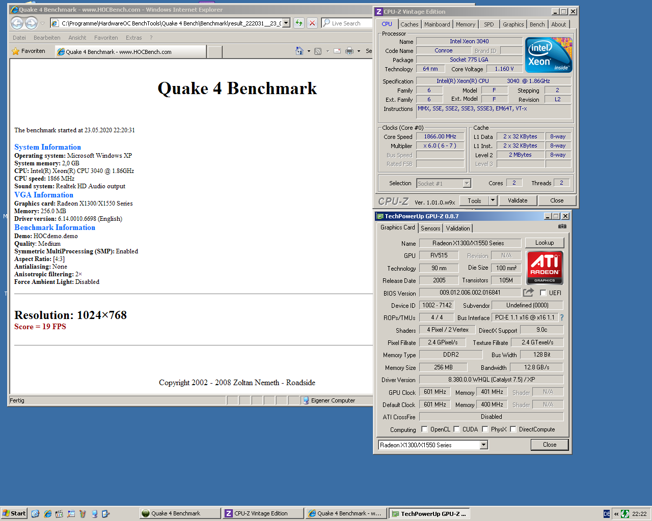This screenshot has width=652, height=521.
Task: Open the IE address bar dropdown
Action: [286, 23]
